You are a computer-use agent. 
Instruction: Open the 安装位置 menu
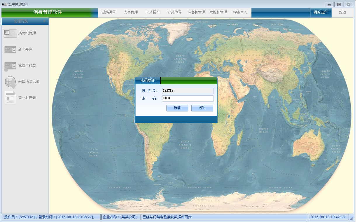pos(174,13)
